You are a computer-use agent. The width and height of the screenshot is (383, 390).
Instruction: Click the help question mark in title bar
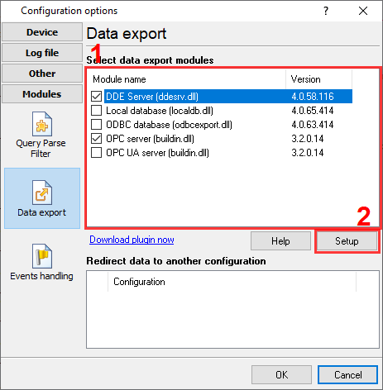pos(326,11)
